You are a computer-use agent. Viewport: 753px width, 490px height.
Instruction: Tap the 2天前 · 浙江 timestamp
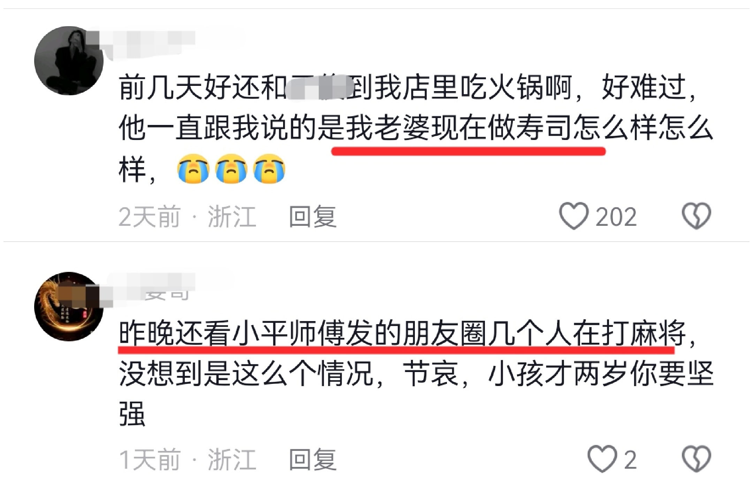pos(188,217)
